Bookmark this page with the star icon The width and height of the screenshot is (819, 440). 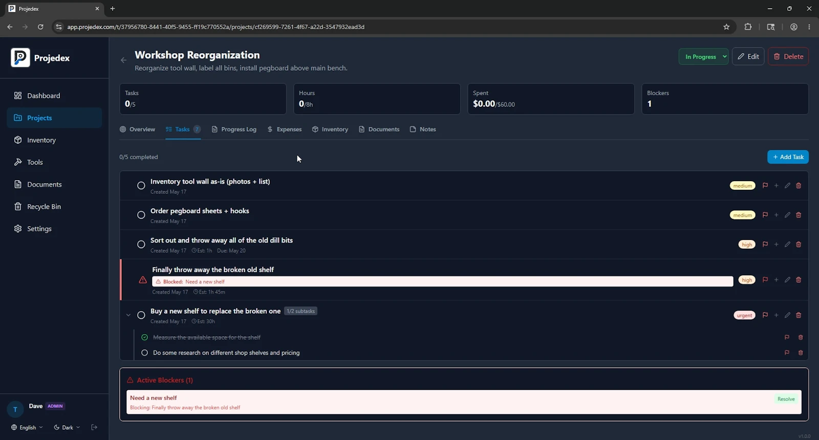726,27
